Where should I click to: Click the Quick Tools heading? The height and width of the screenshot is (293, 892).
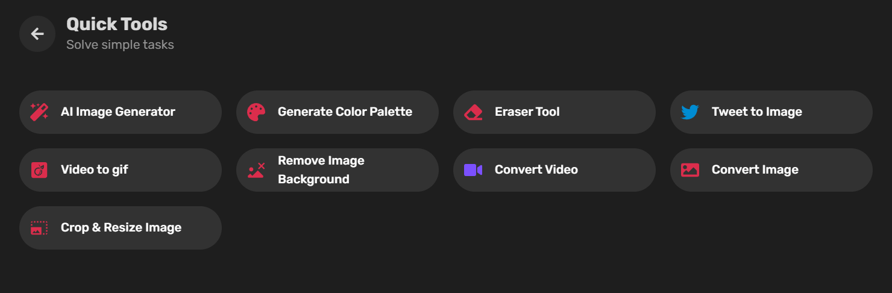click(x=117, y=24)
